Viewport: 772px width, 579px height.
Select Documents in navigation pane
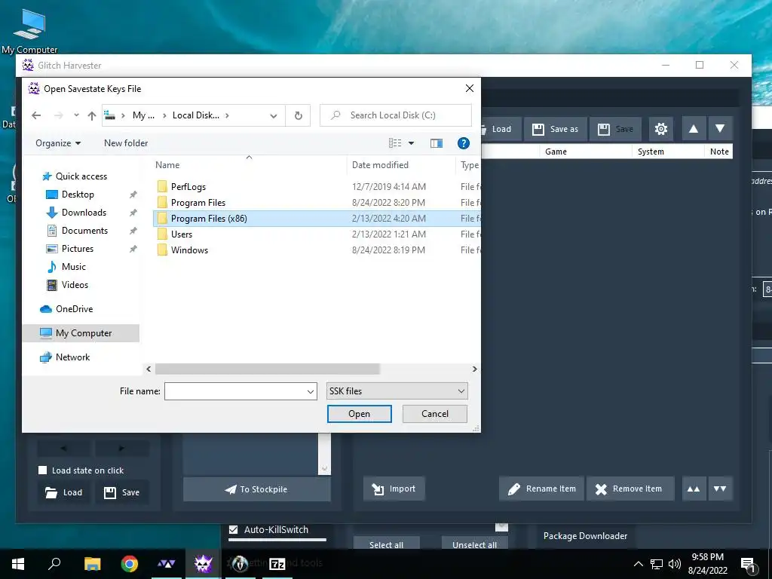[77, 231]
